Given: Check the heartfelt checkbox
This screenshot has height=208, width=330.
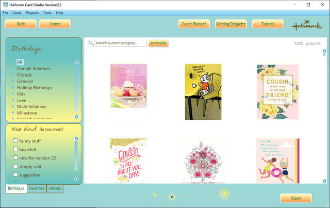Looking at the screenshot, I should coord(15,149).
